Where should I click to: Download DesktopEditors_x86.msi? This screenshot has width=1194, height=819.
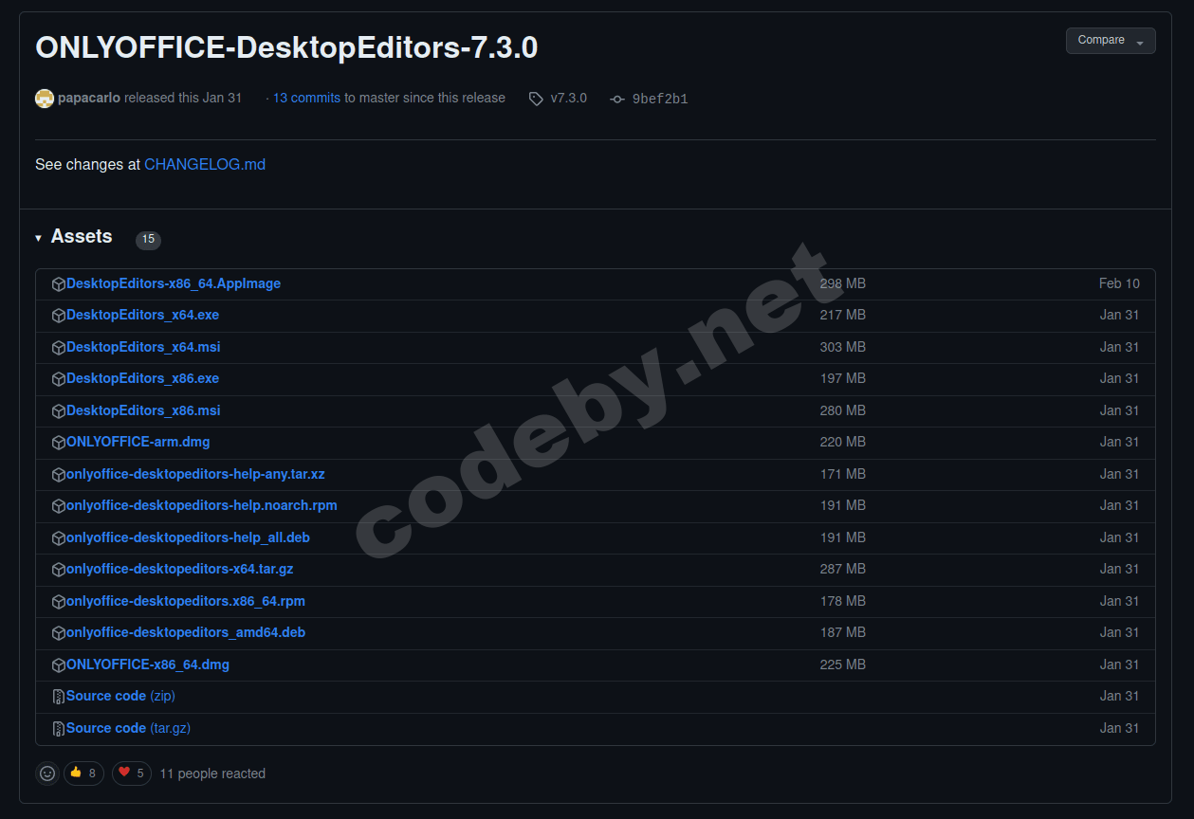point(143,410)
